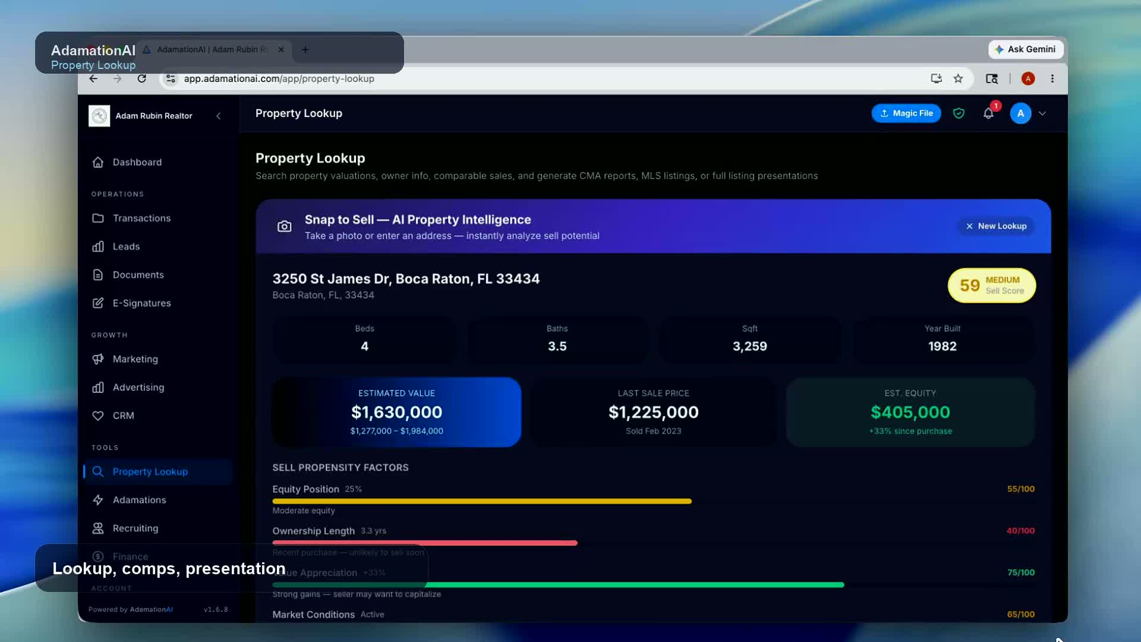Click the browser search tabs icon
The image size is (1141, 642).
click(x=991, y=78)
